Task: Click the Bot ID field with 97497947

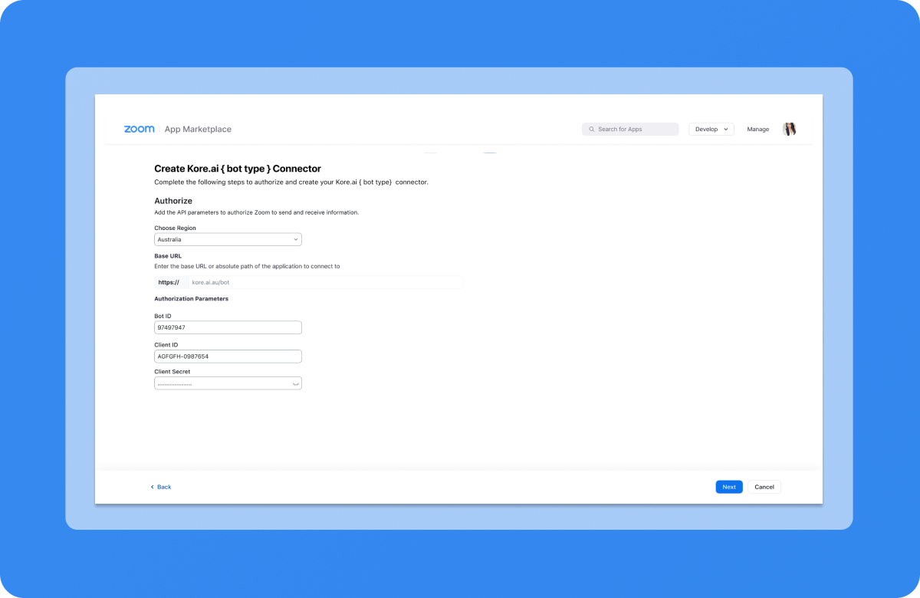Action: click(228, 327)
